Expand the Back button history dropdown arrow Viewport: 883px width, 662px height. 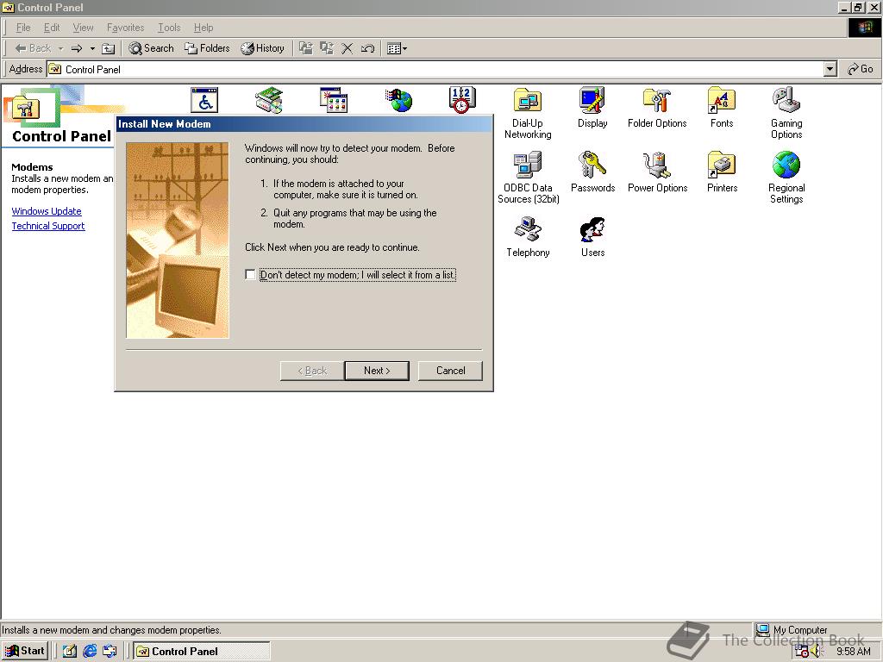pyautogui.click(x=61, y=48)
